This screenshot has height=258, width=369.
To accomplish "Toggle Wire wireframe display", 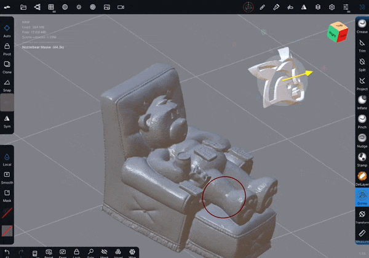I will click(132, 252).
